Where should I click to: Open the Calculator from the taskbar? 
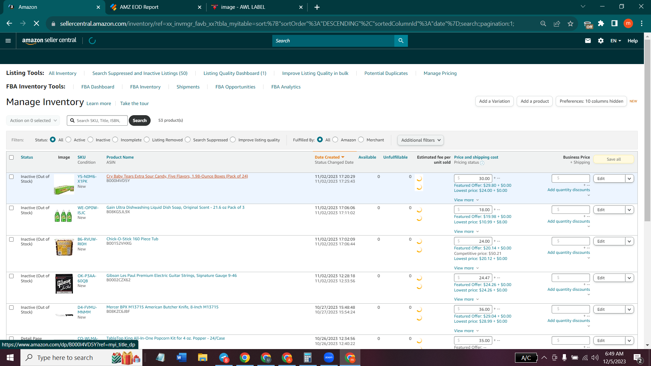tap(308, 358)
